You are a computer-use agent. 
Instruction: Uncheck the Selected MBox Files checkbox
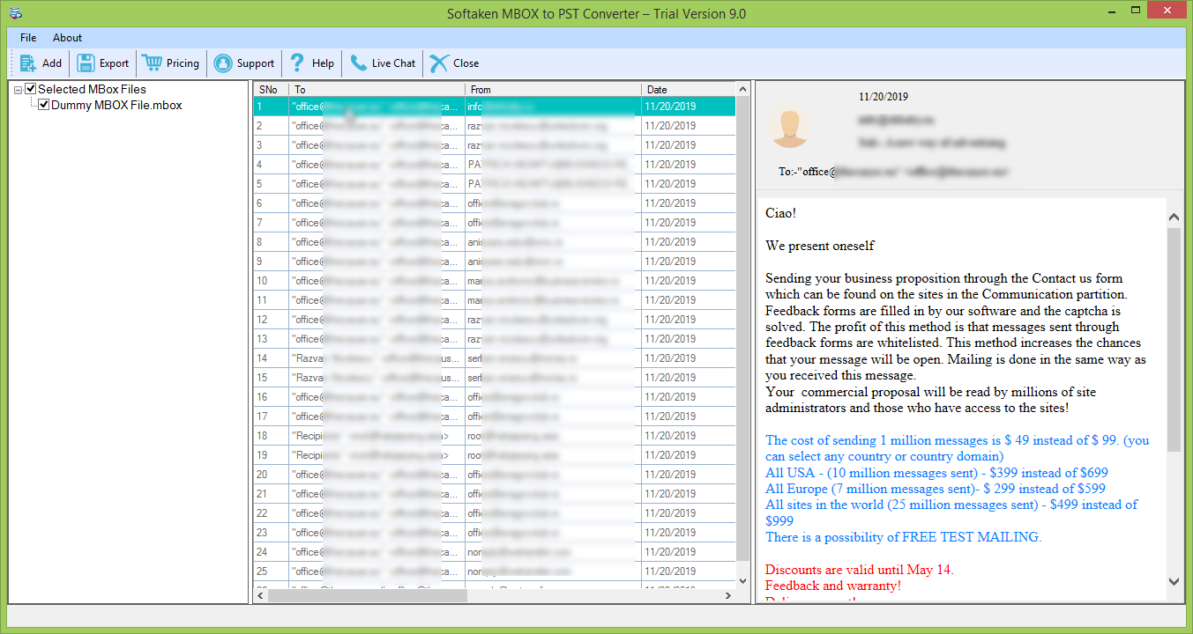[31, 89]
